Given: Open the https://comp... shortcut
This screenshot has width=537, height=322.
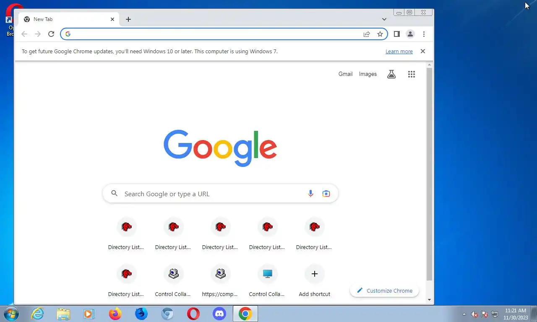Looking at the screenshot, I should coord(220,280).
